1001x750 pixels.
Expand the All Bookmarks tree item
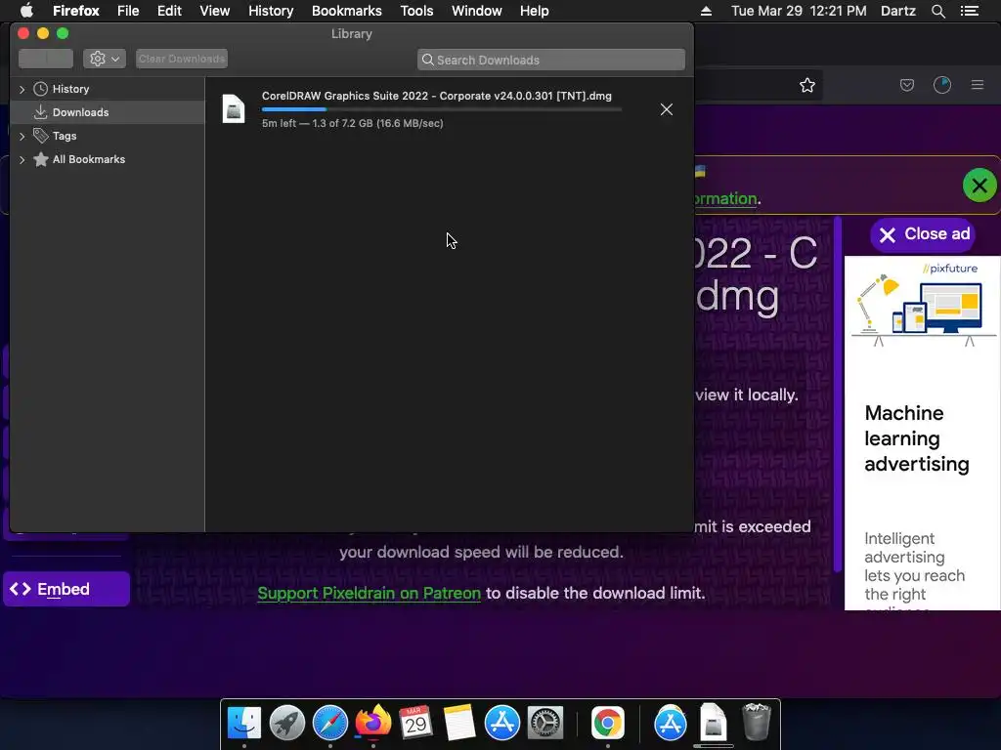[22, 159]
